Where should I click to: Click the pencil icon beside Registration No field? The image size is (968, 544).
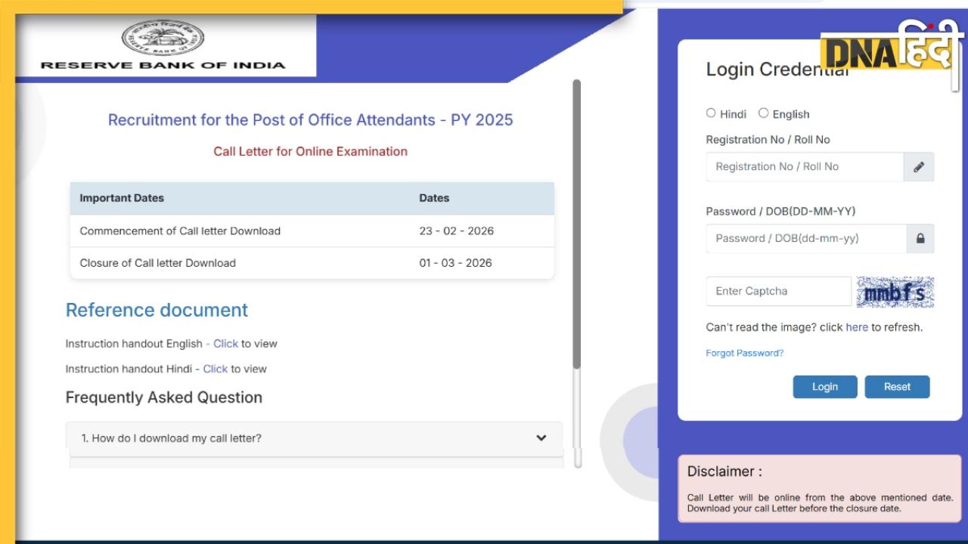tap(919, 167)
